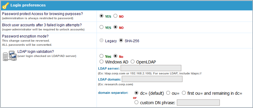Click 'This change cannot be reversed.' note
This screenshot has height=108, width=253.
click(x=26, y=40)
